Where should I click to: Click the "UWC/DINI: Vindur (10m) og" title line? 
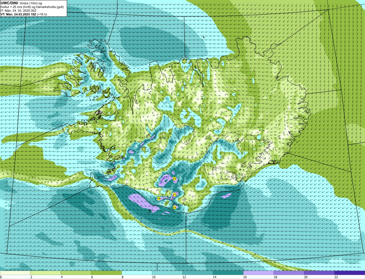pyautogui.click(x=21, y=3)
